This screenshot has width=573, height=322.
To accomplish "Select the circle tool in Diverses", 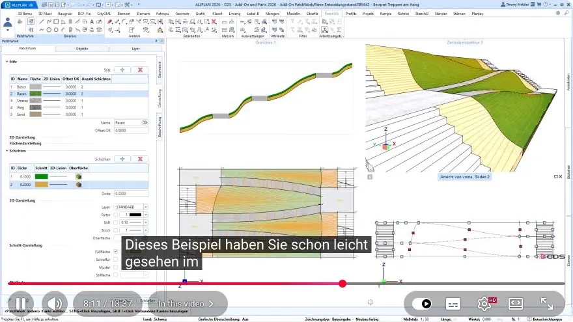I will pos(49,30).
